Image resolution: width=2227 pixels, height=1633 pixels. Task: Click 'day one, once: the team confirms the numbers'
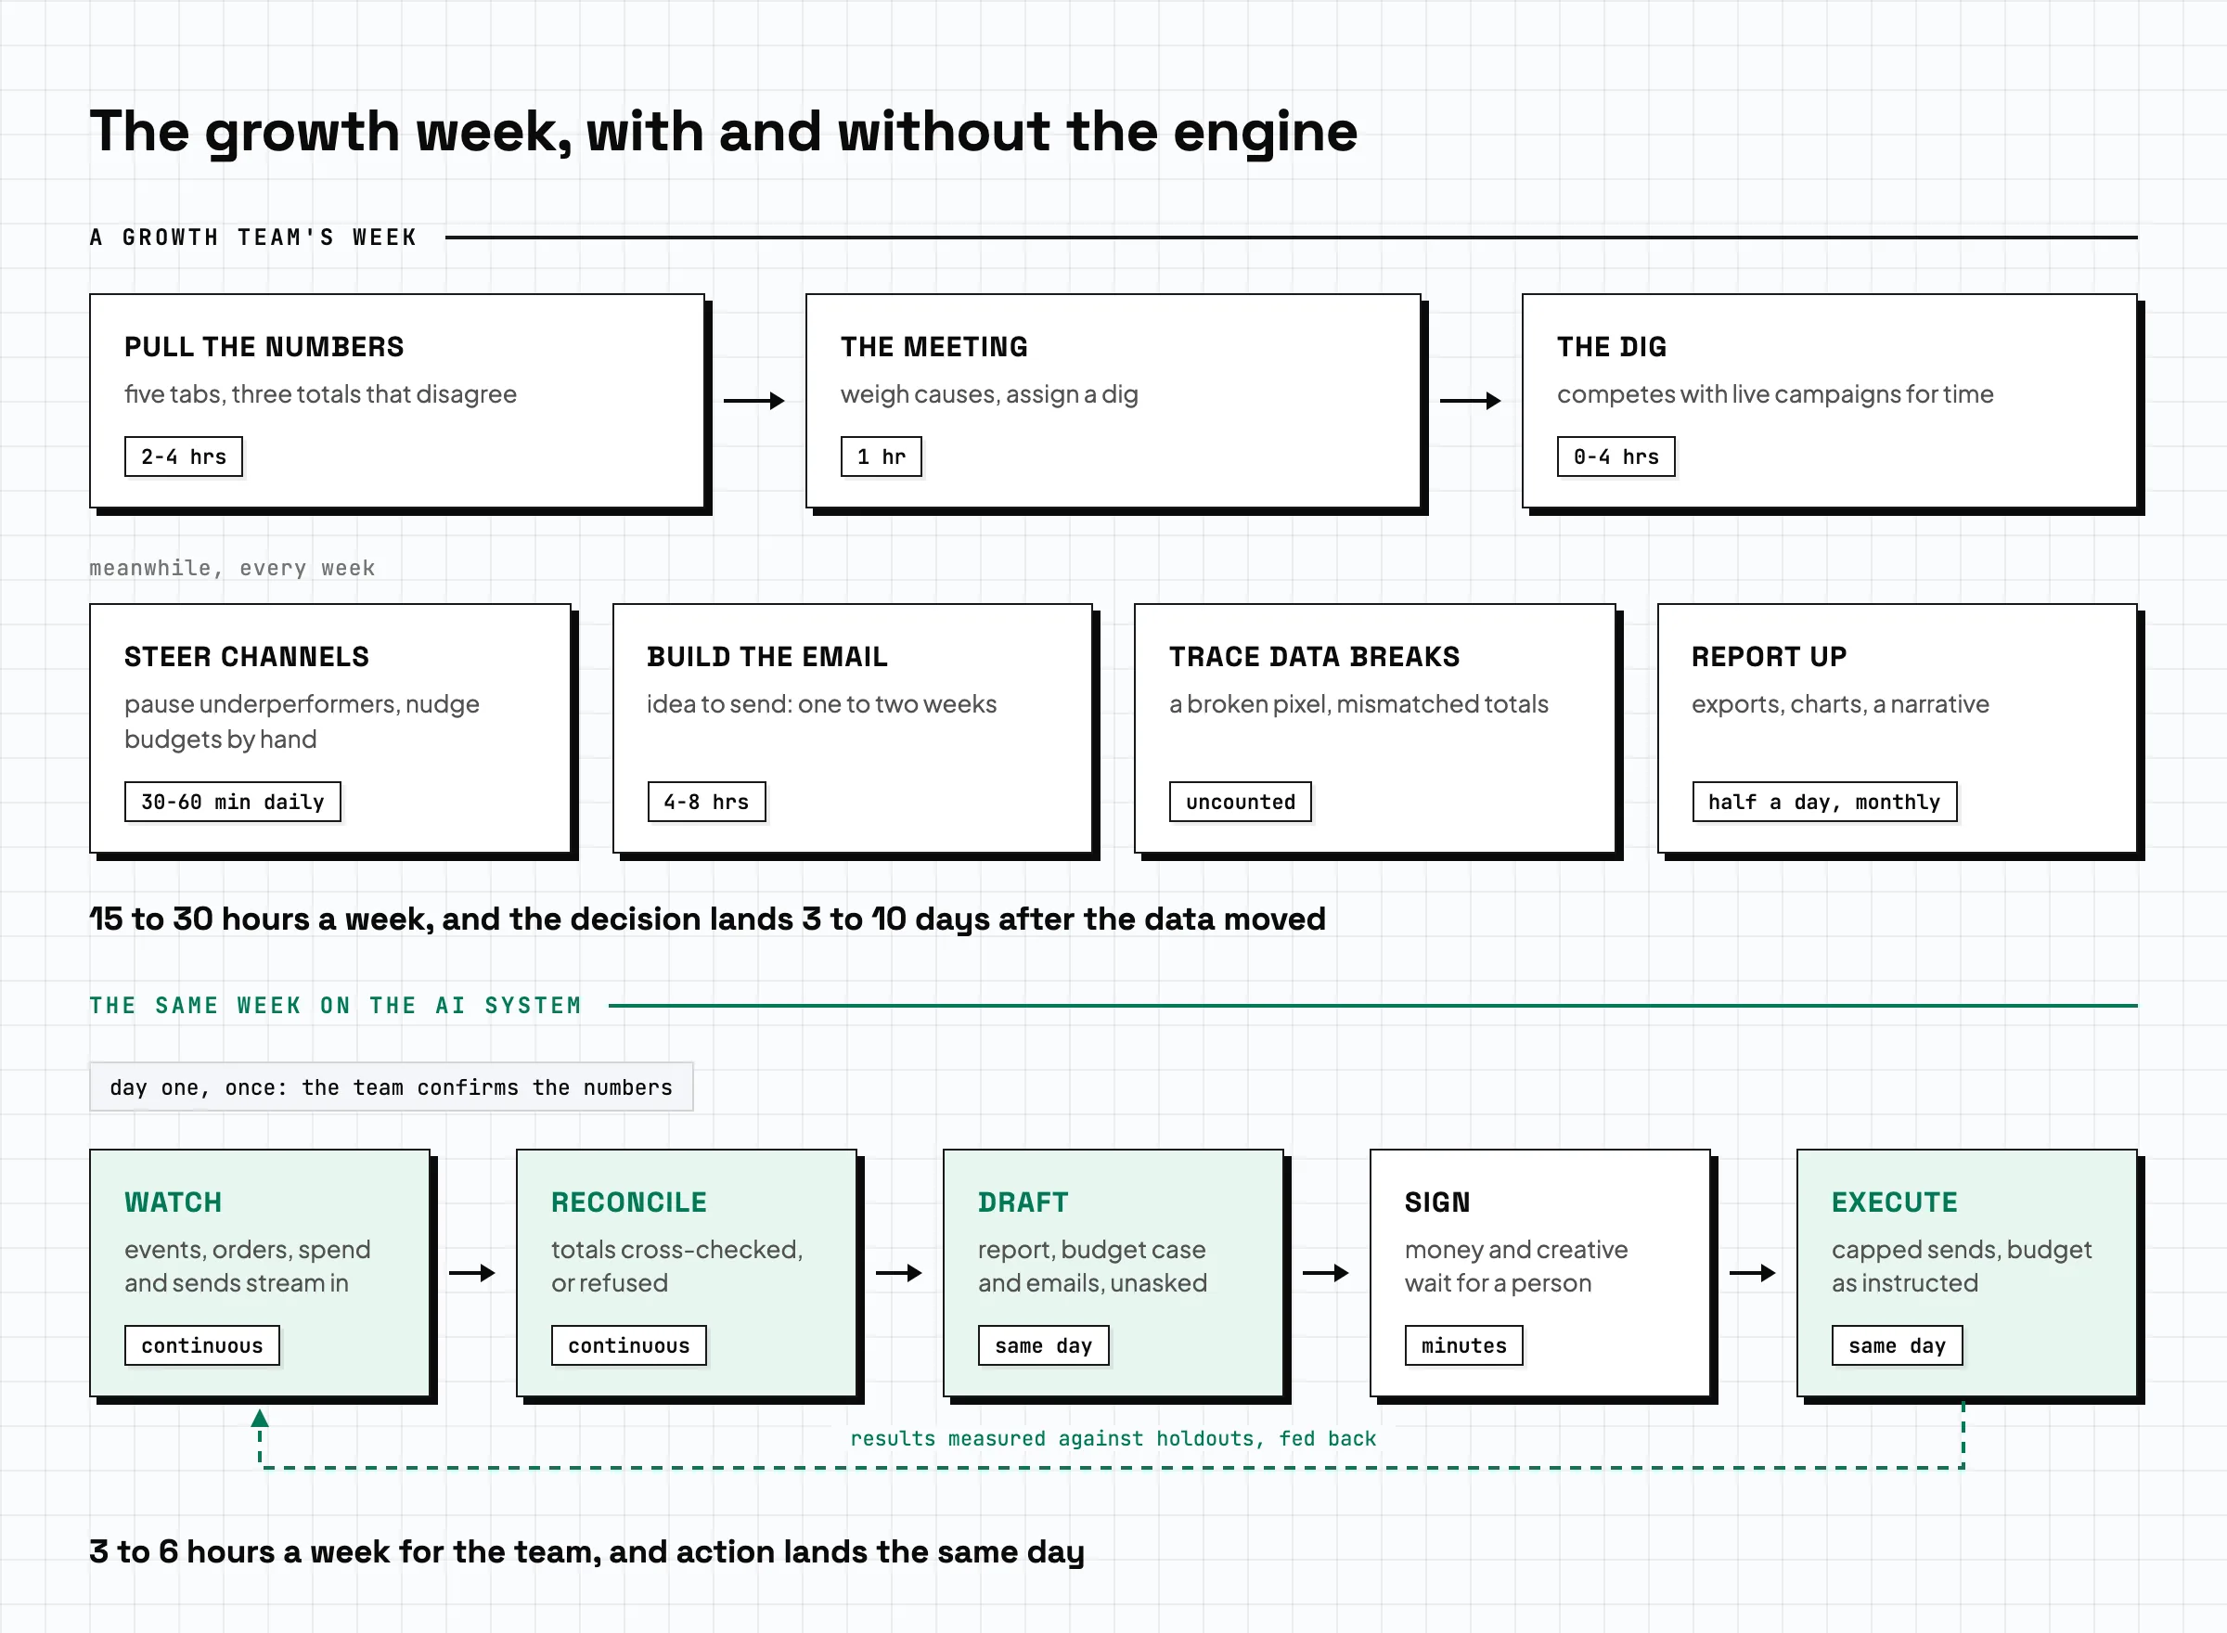click(x=392, y=1087)
